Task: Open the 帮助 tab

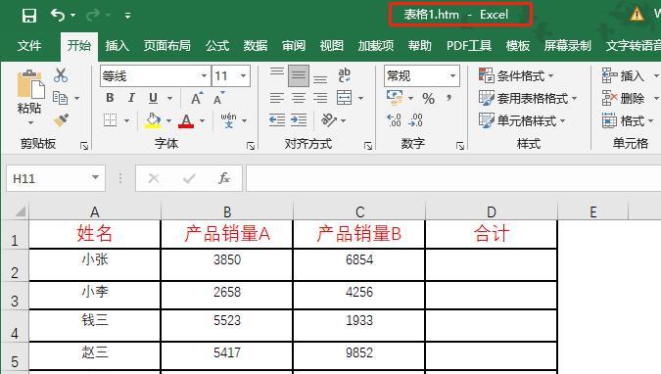Action: point(419,46)
